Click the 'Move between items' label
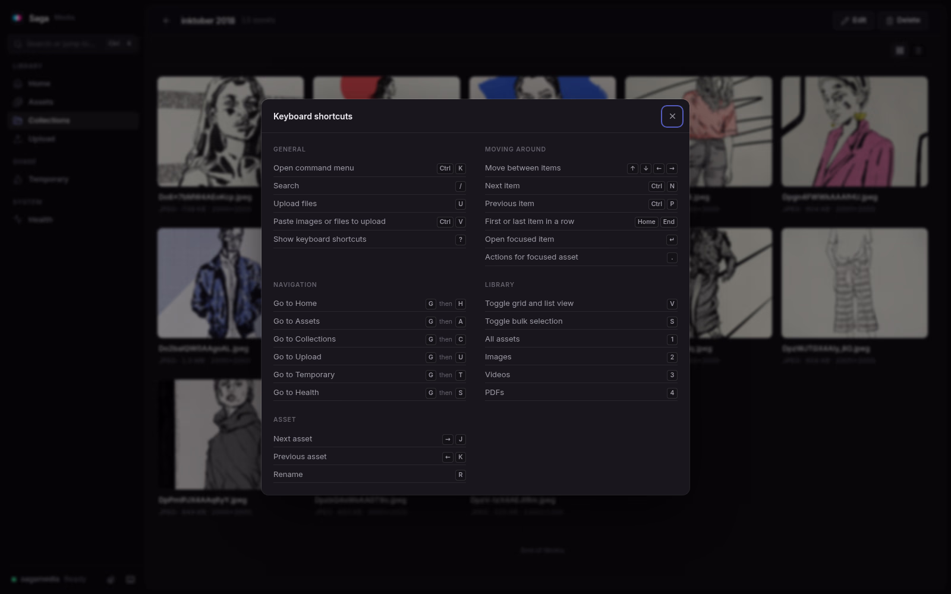The width and height of the screenshot is (951, 594). (522, 168)
